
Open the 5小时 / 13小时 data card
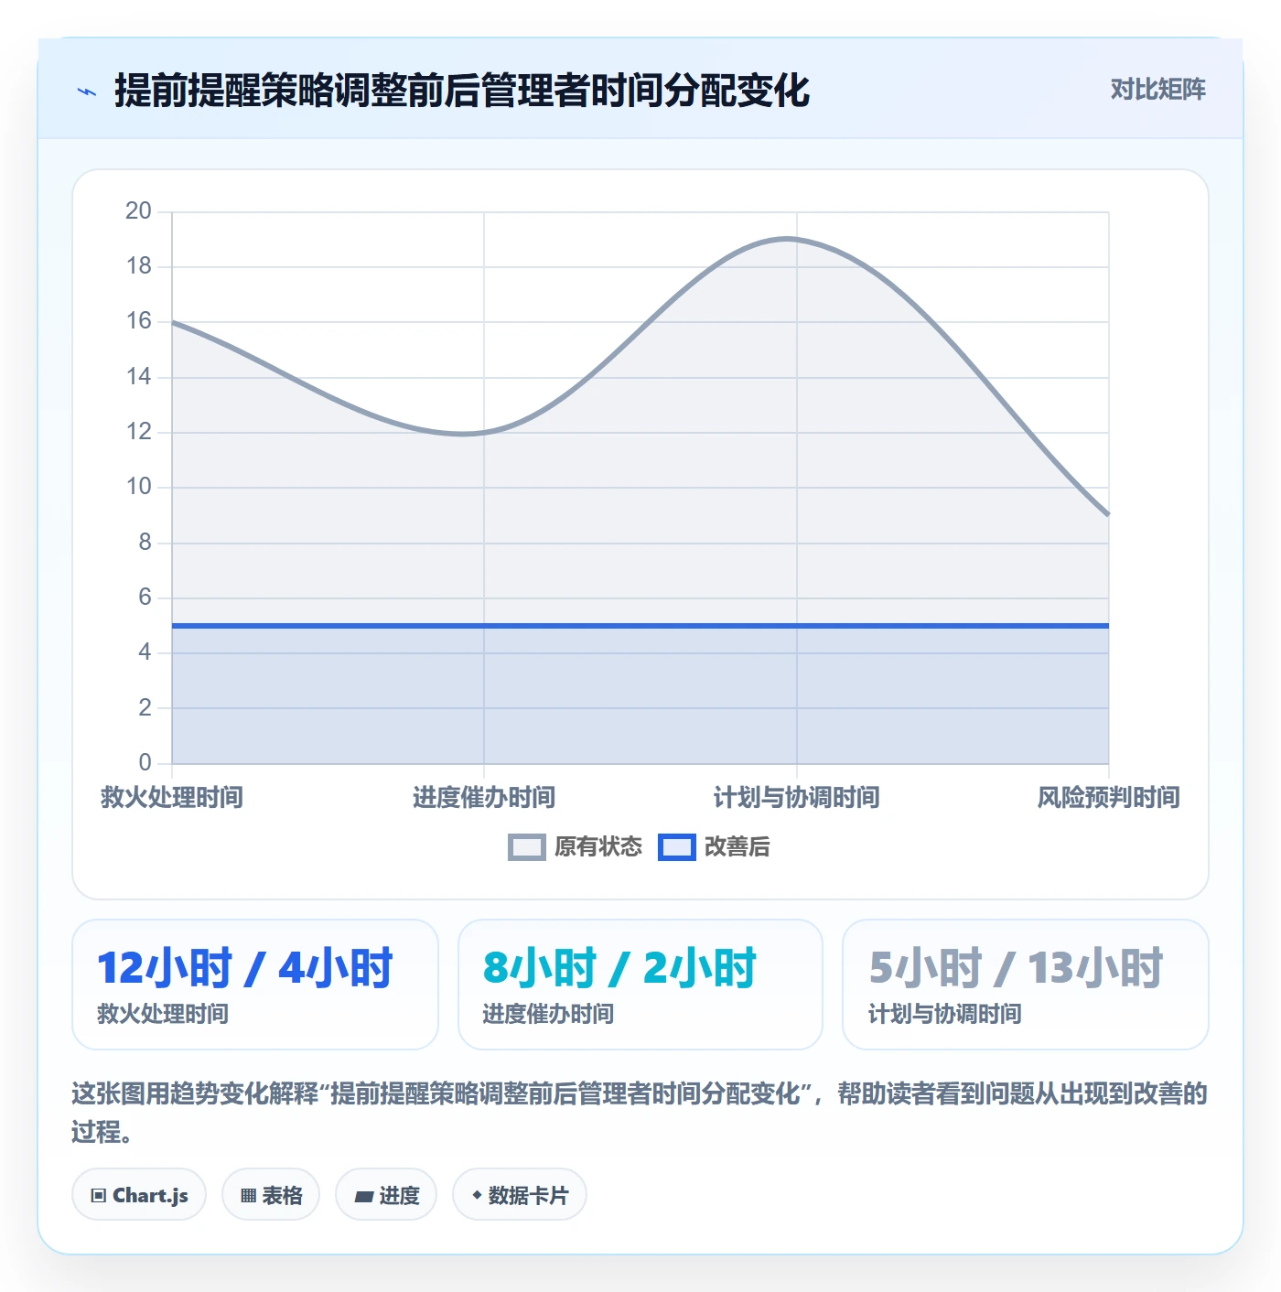coord(1026,985)
